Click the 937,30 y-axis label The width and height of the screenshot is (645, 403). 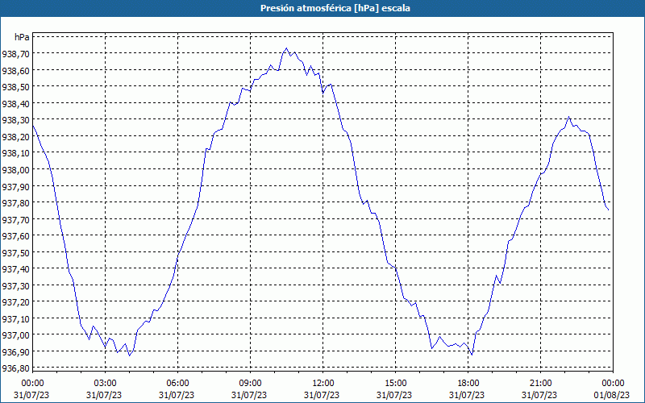(x=15, y=286)
